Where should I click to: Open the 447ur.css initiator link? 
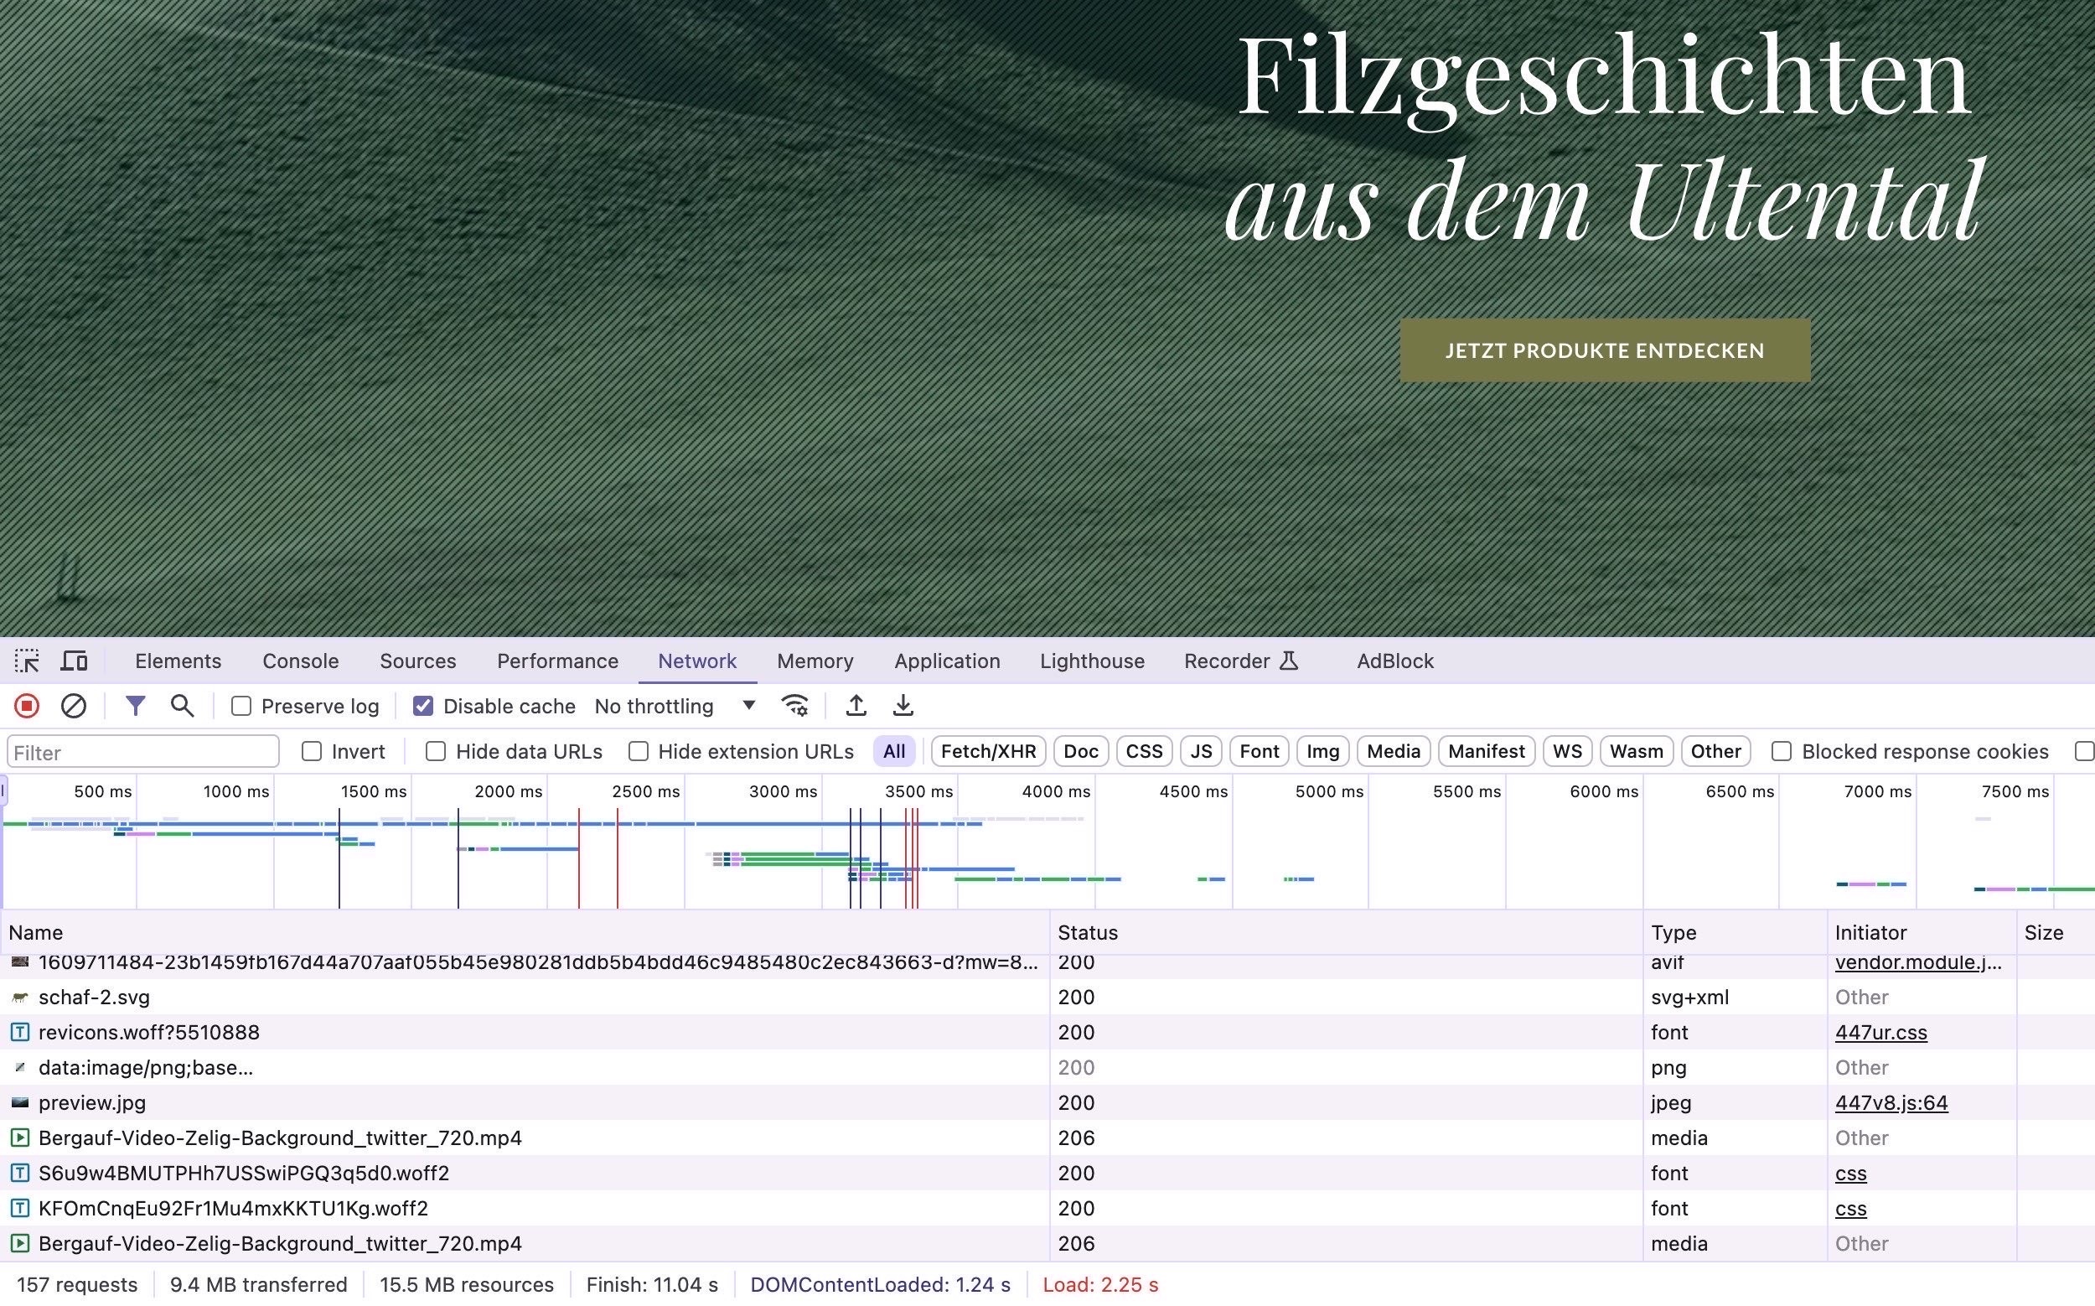(1880, 1033)
